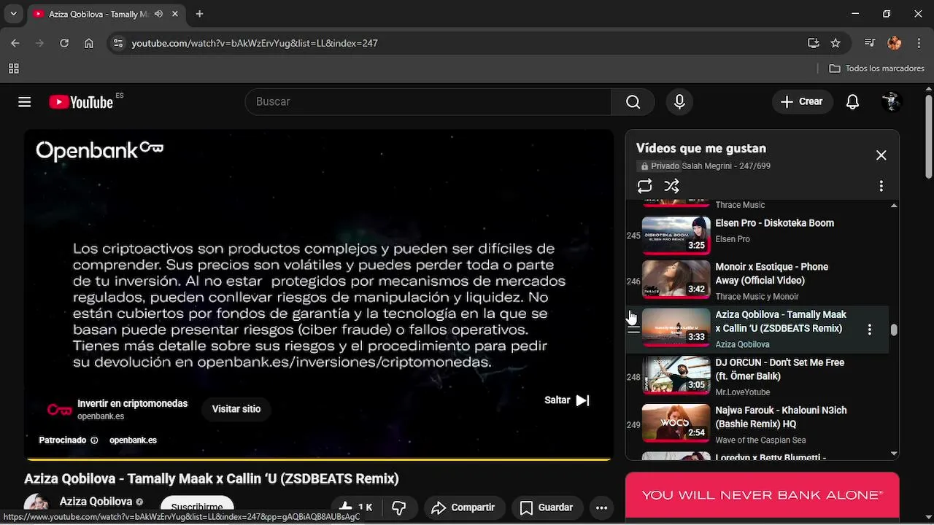Grab the reorder handle of current playlist item
Screen dimensions: 934x525
pyautogui.click(x=633, y=330)
